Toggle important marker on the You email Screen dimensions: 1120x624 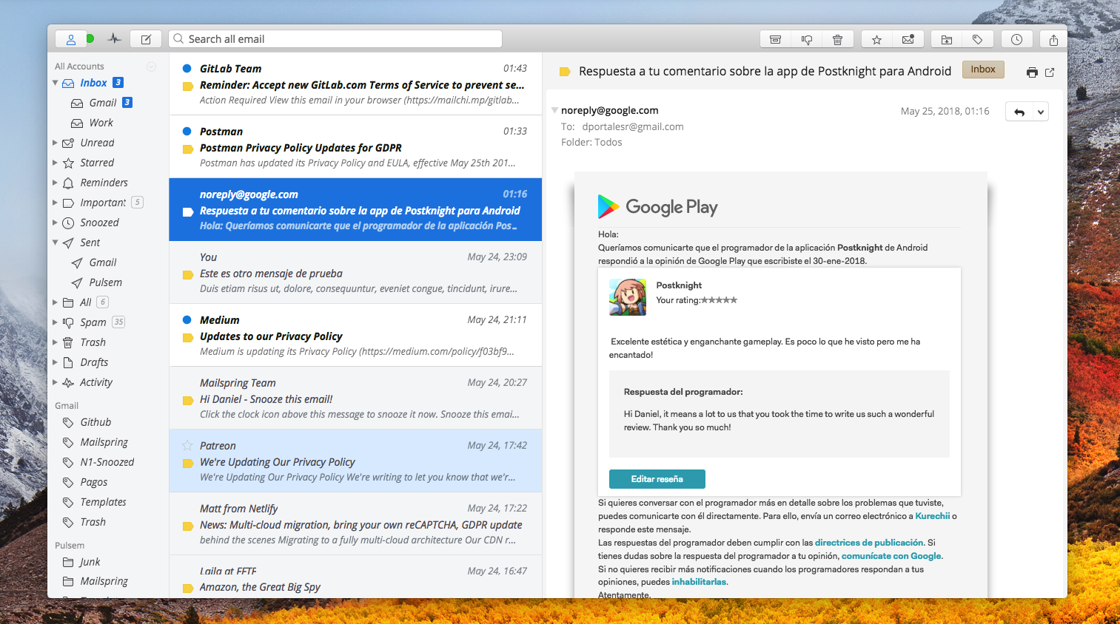coord(187,274)
